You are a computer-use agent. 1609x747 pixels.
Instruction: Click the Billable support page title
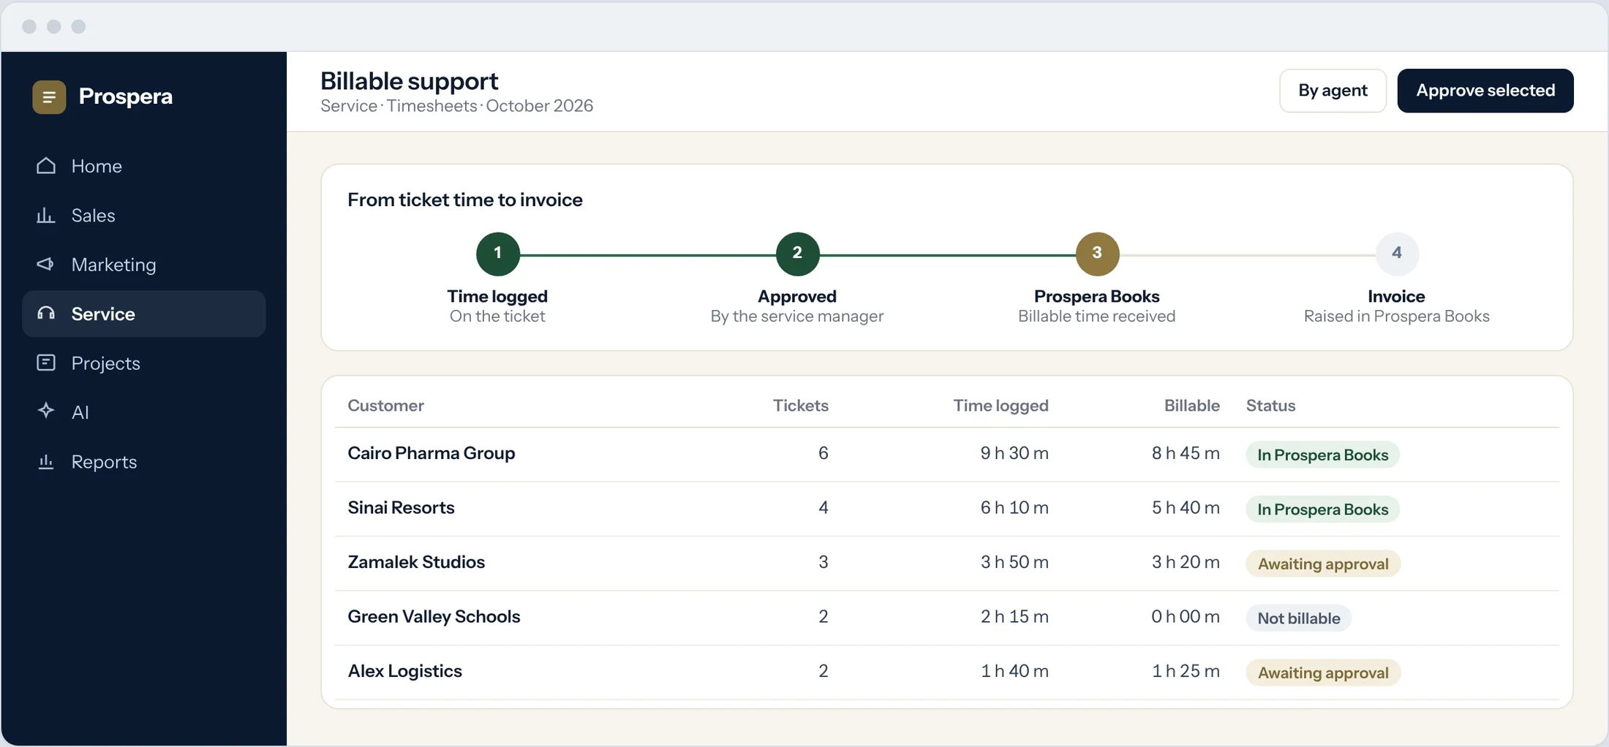tap(409, 81)
